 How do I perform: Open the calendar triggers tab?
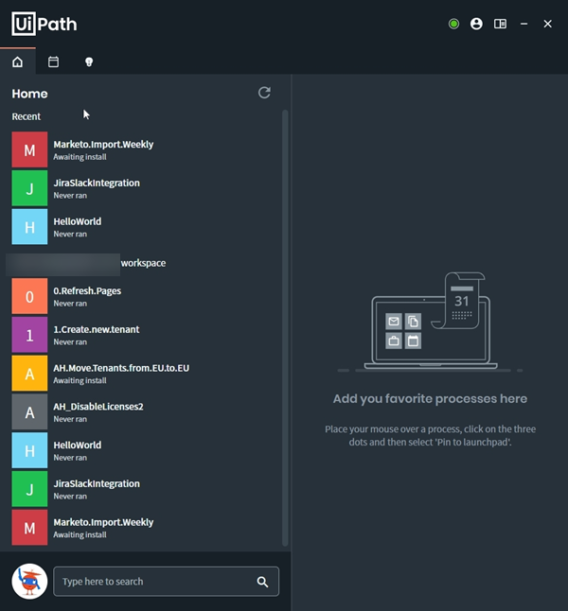53,61
